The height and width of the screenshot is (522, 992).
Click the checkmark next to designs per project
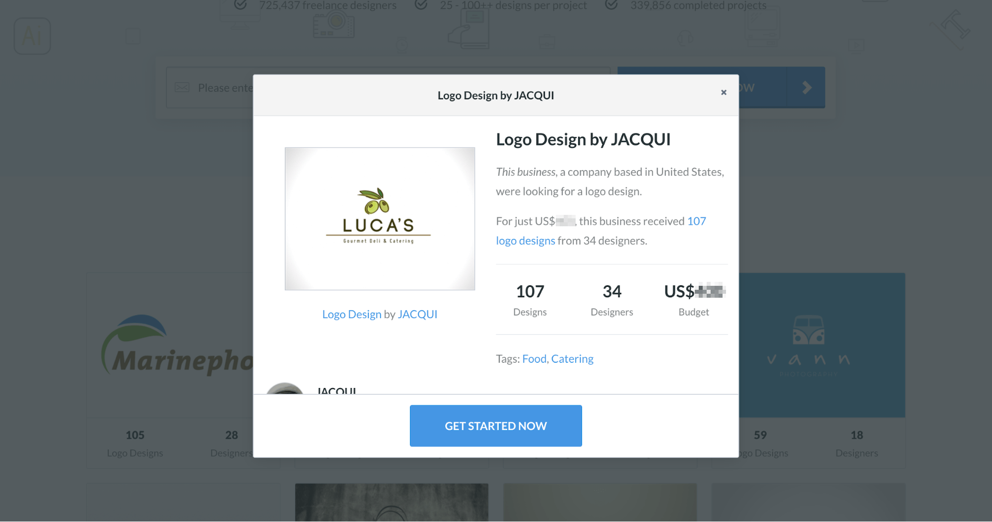click(421, 5)
